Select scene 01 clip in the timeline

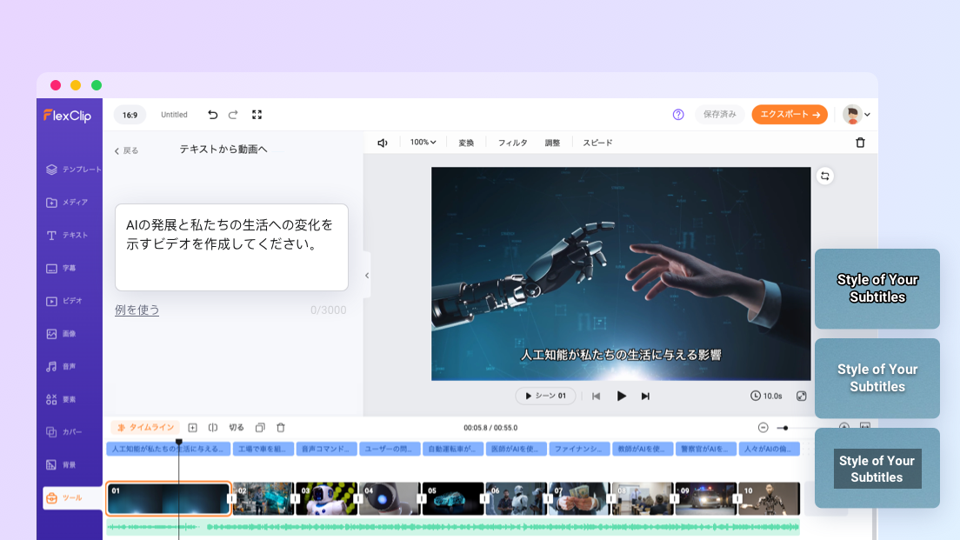click(x=169, y=498)
